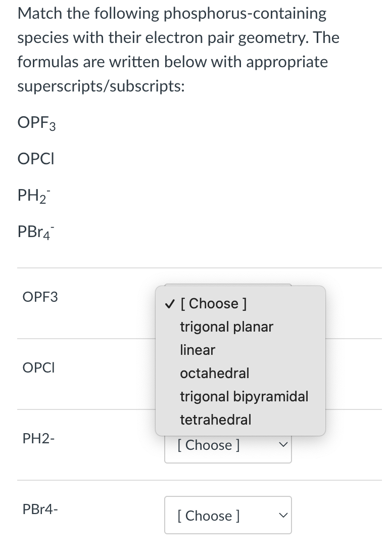Click the OPF3 row label

pyautogui.click(x=40, y=297)
